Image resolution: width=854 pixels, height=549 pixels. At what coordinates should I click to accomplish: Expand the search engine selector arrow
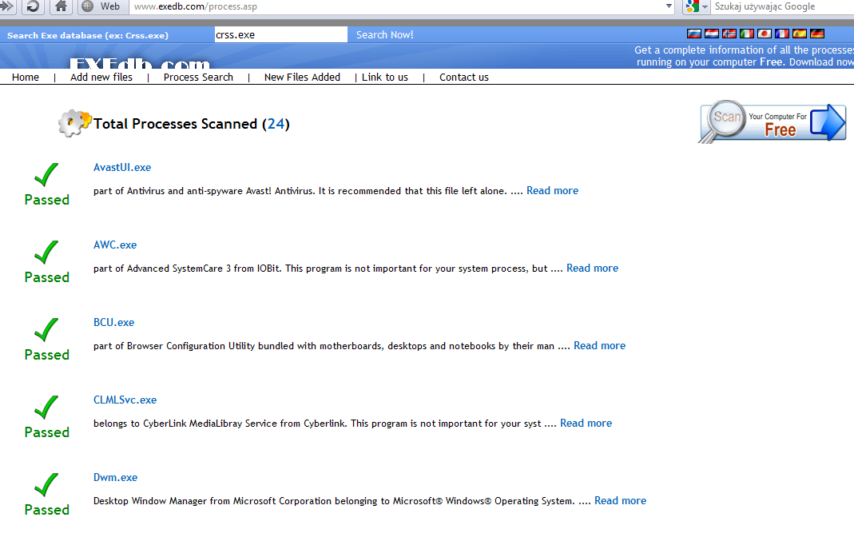coord(705,7)
